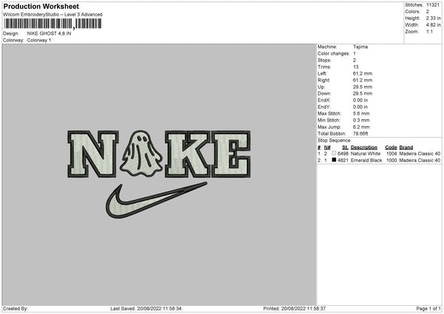Viewport: 444px width, 314px height.
Task: Click the EndY value 0.00 in
Action: click(x=360, y=107)
